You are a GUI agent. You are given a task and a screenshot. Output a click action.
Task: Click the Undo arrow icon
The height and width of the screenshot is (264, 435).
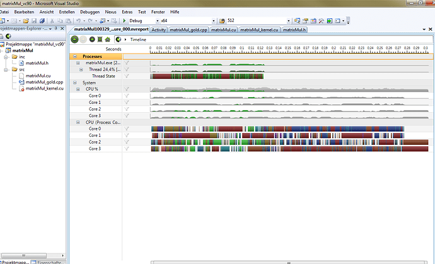point(78,21)
